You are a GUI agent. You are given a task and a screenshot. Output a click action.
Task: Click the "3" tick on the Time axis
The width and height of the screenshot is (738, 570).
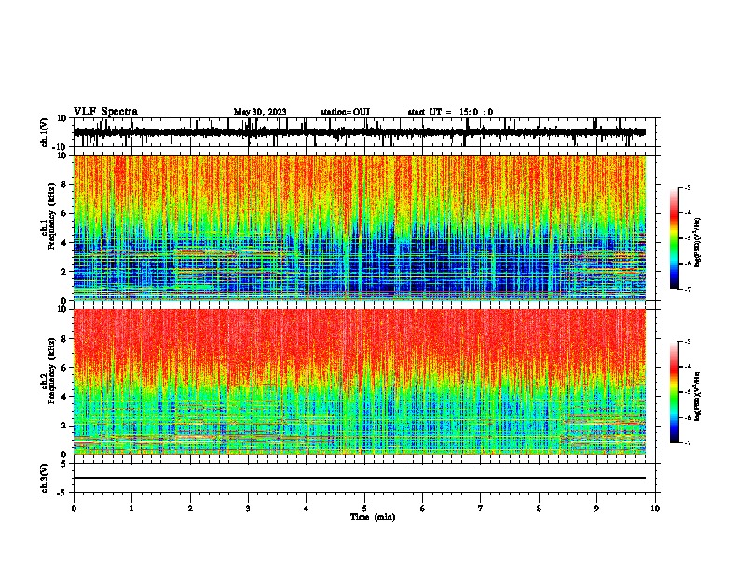tap(248, 509)
